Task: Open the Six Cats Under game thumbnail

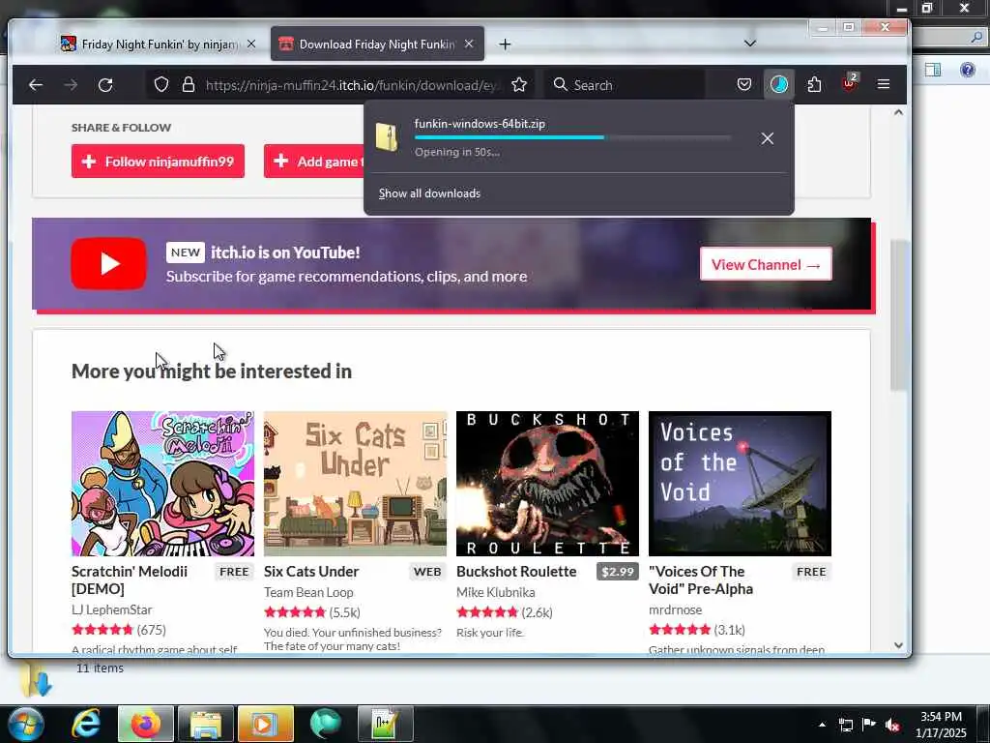Action: tap(356, 484)
